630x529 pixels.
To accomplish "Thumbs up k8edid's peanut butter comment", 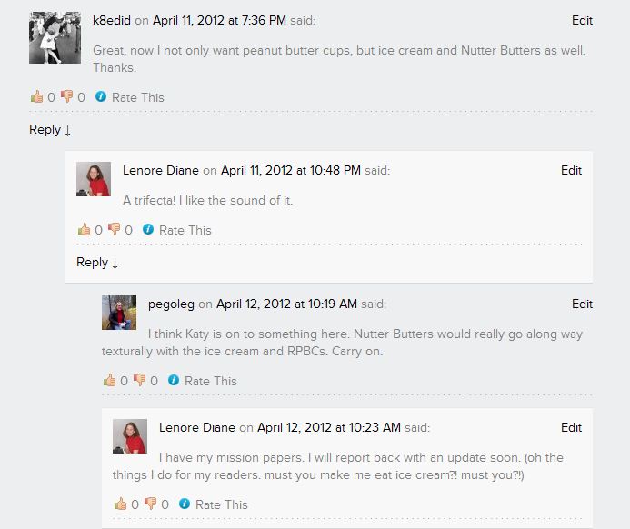I will (36, 97).
